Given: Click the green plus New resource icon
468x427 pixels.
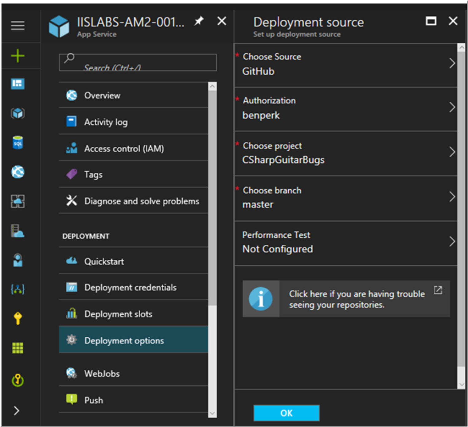Looking at the screenshot, I should (x=18, y=56).
